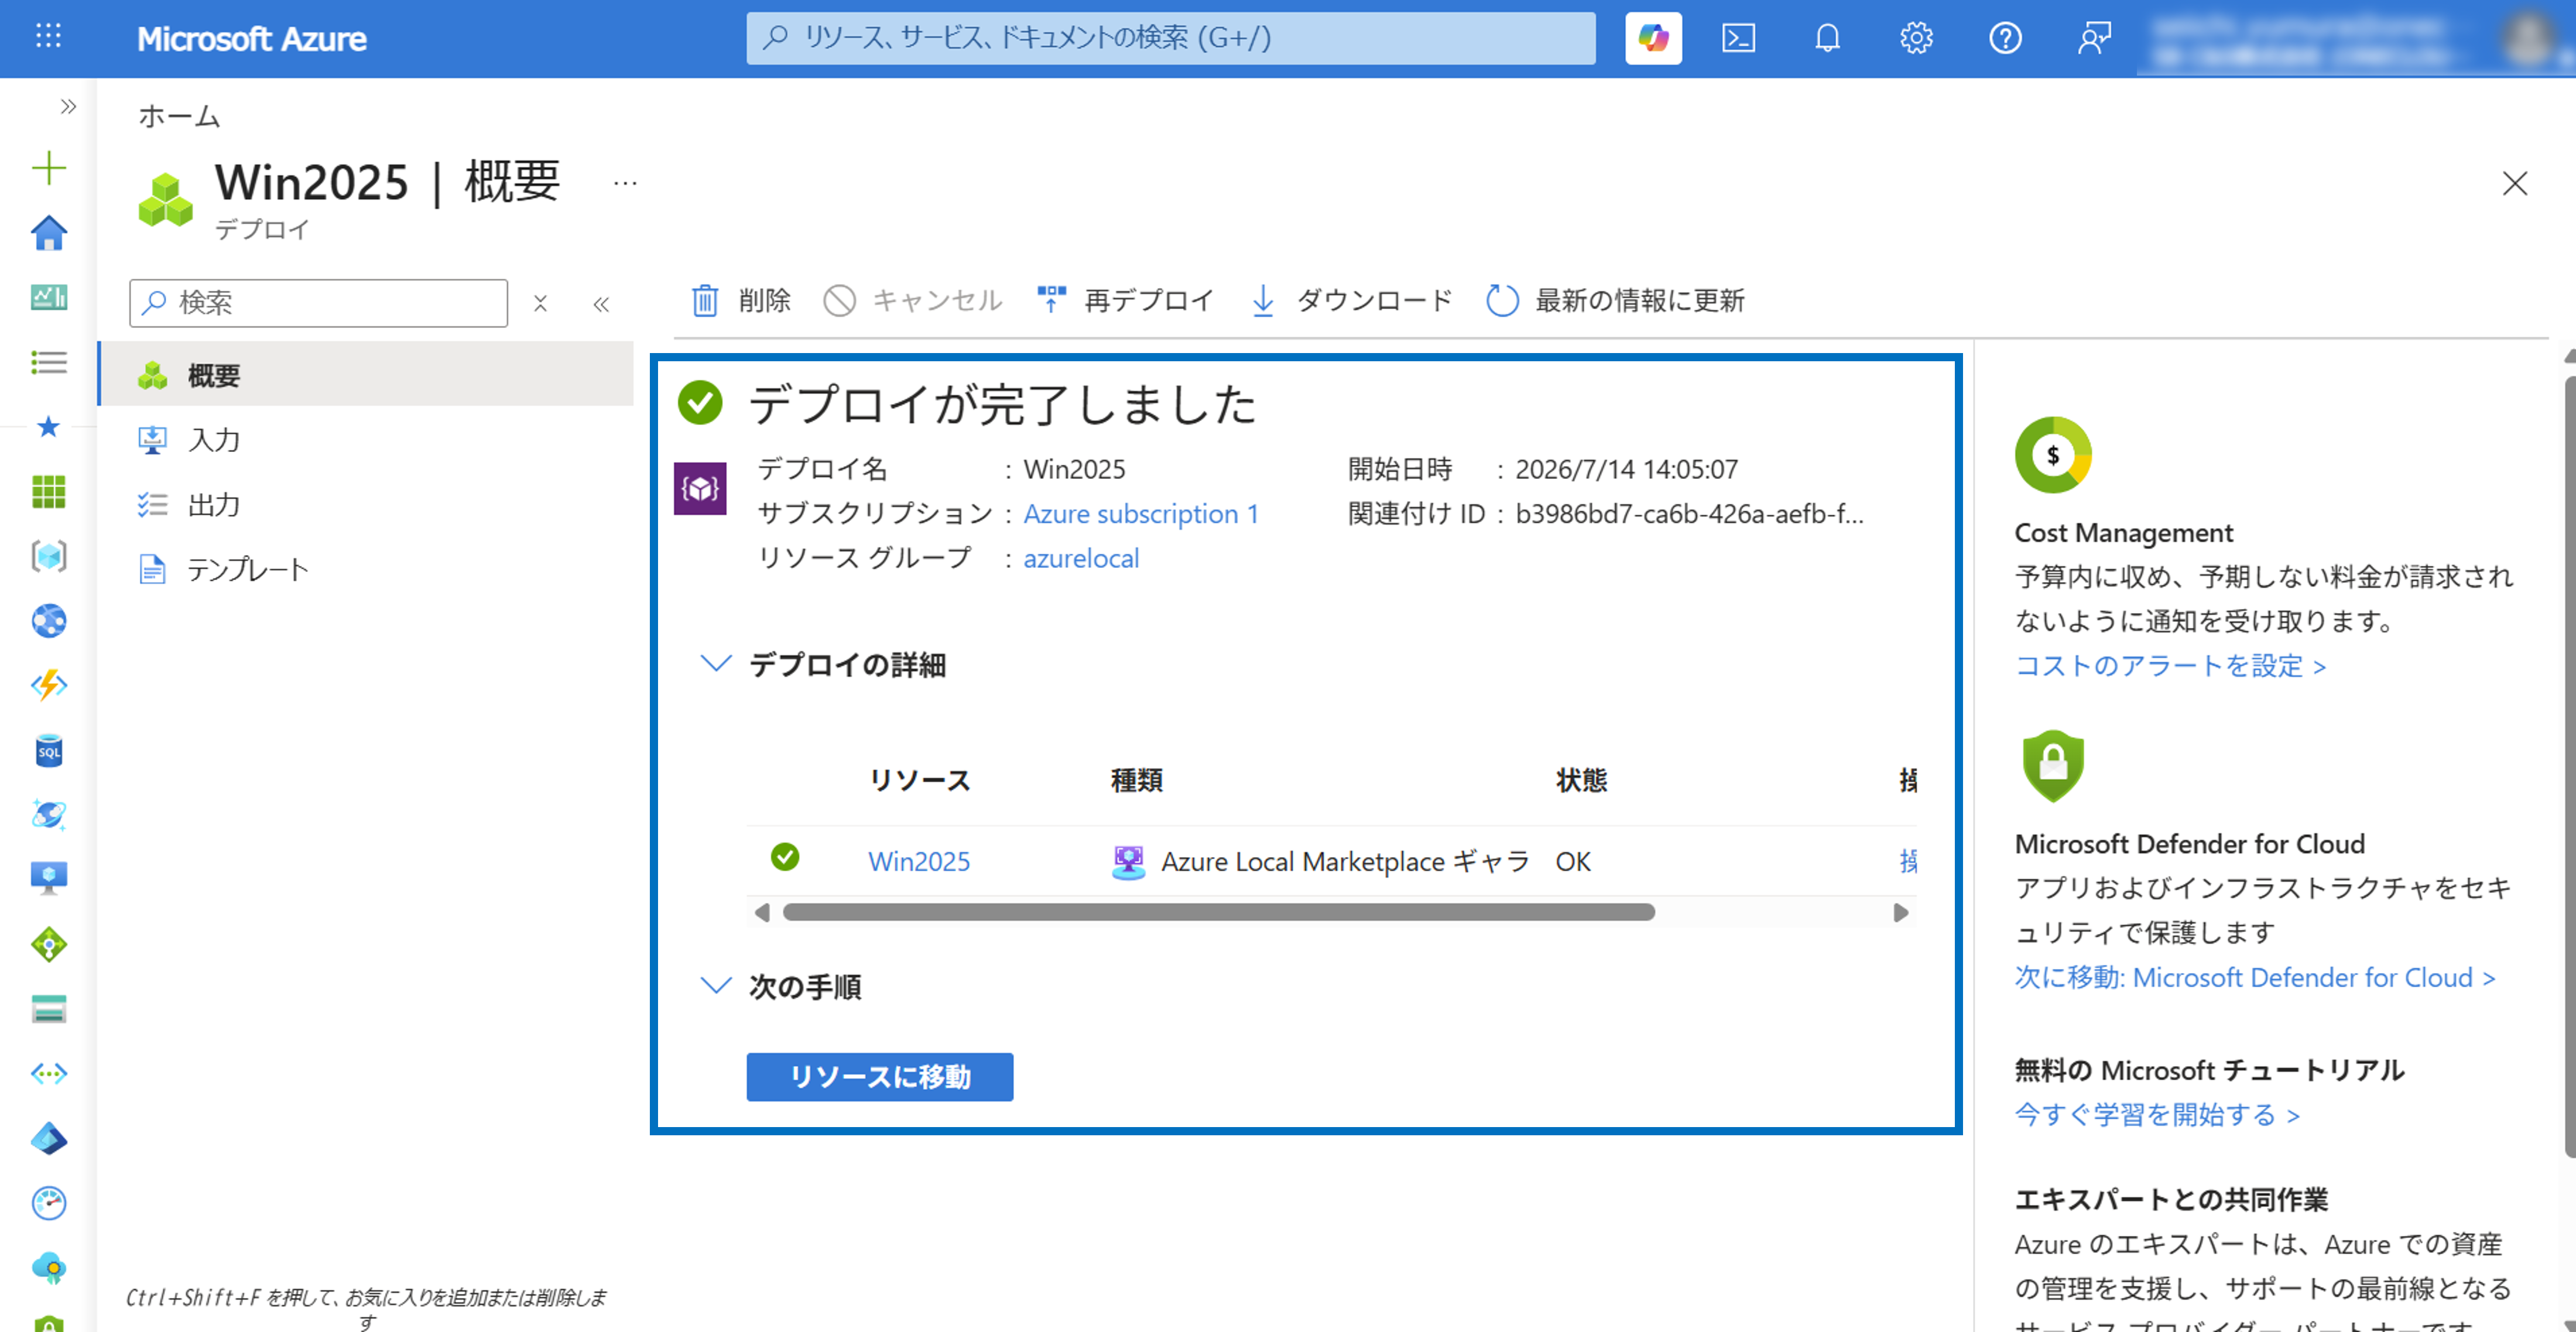Click the 種類 column header
This screenshot has width=2576, height=1332.
(x=1137, y=780)
